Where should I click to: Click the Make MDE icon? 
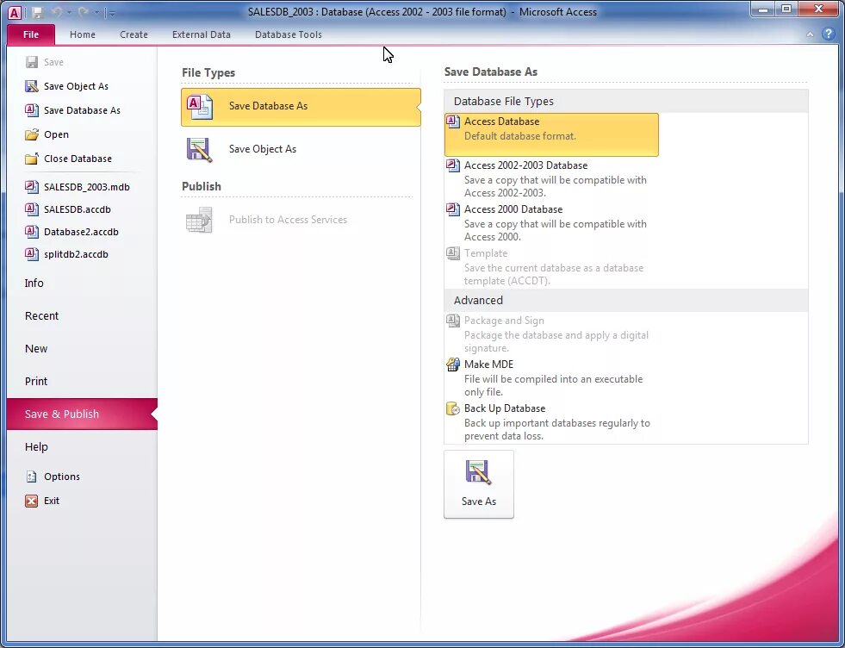(x=453, y=364)
